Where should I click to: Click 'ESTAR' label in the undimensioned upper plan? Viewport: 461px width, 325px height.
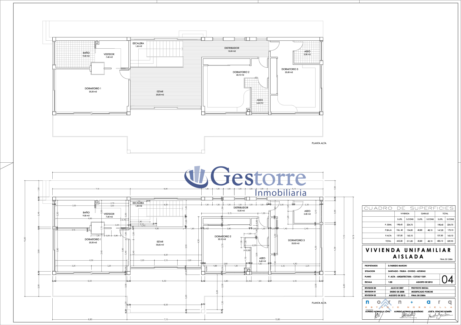pos(160,91)
